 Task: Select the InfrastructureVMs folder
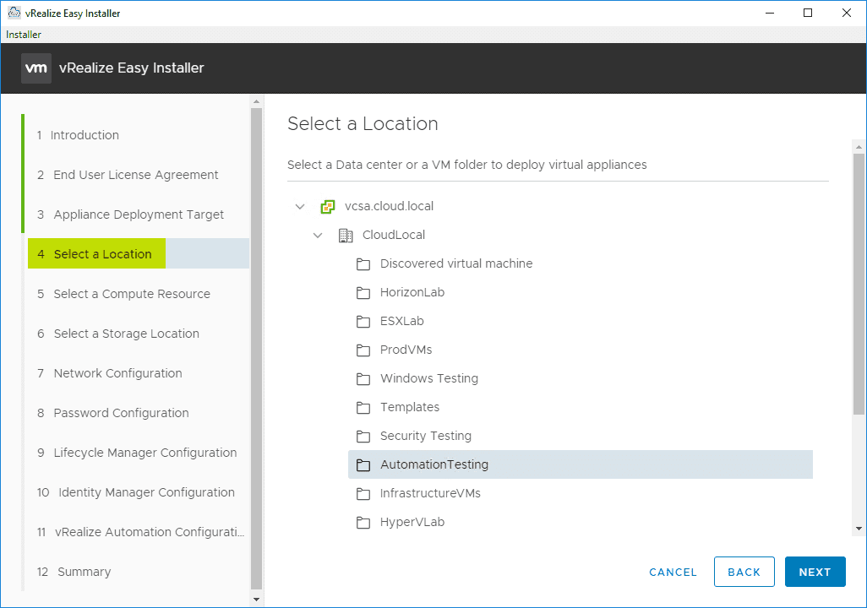tap(430, 493)
